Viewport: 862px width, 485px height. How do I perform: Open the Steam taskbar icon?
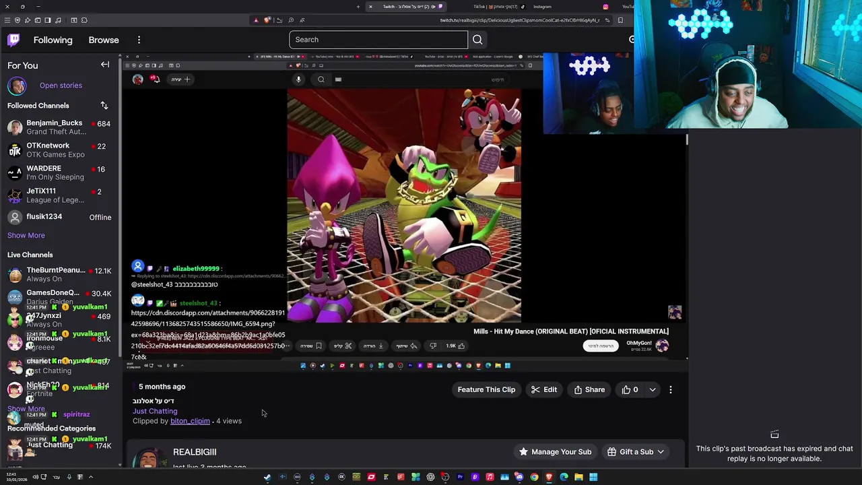coord(267,477)
